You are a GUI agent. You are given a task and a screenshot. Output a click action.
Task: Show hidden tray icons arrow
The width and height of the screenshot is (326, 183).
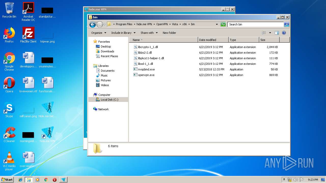click(x=284, y=180)
